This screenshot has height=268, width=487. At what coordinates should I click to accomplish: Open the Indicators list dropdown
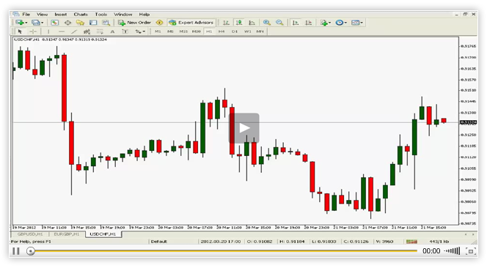[325, 23]
